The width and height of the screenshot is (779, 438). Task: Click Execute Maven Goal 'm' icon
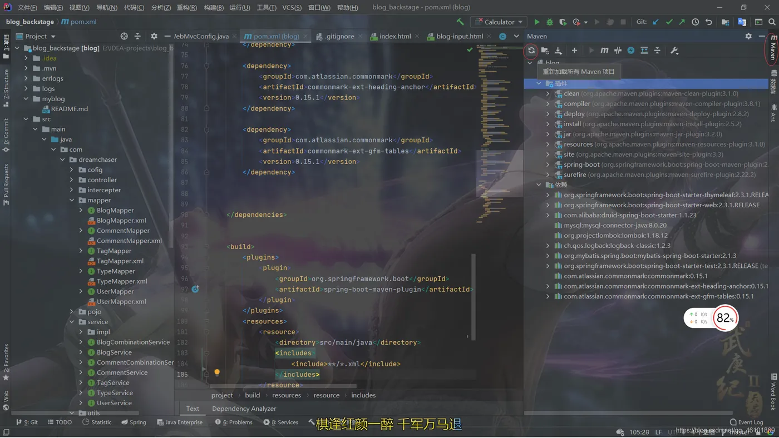[604, 51]
